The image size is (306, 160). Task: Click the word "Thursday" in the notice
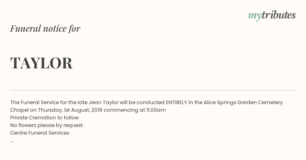(50, 110)
